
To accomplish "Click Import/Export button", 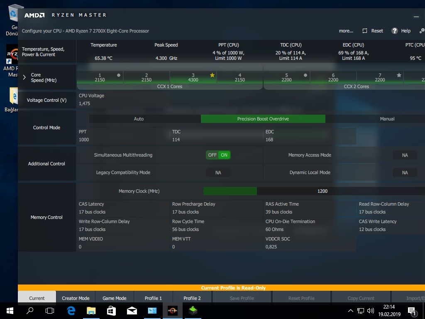I will coord(408,298).
